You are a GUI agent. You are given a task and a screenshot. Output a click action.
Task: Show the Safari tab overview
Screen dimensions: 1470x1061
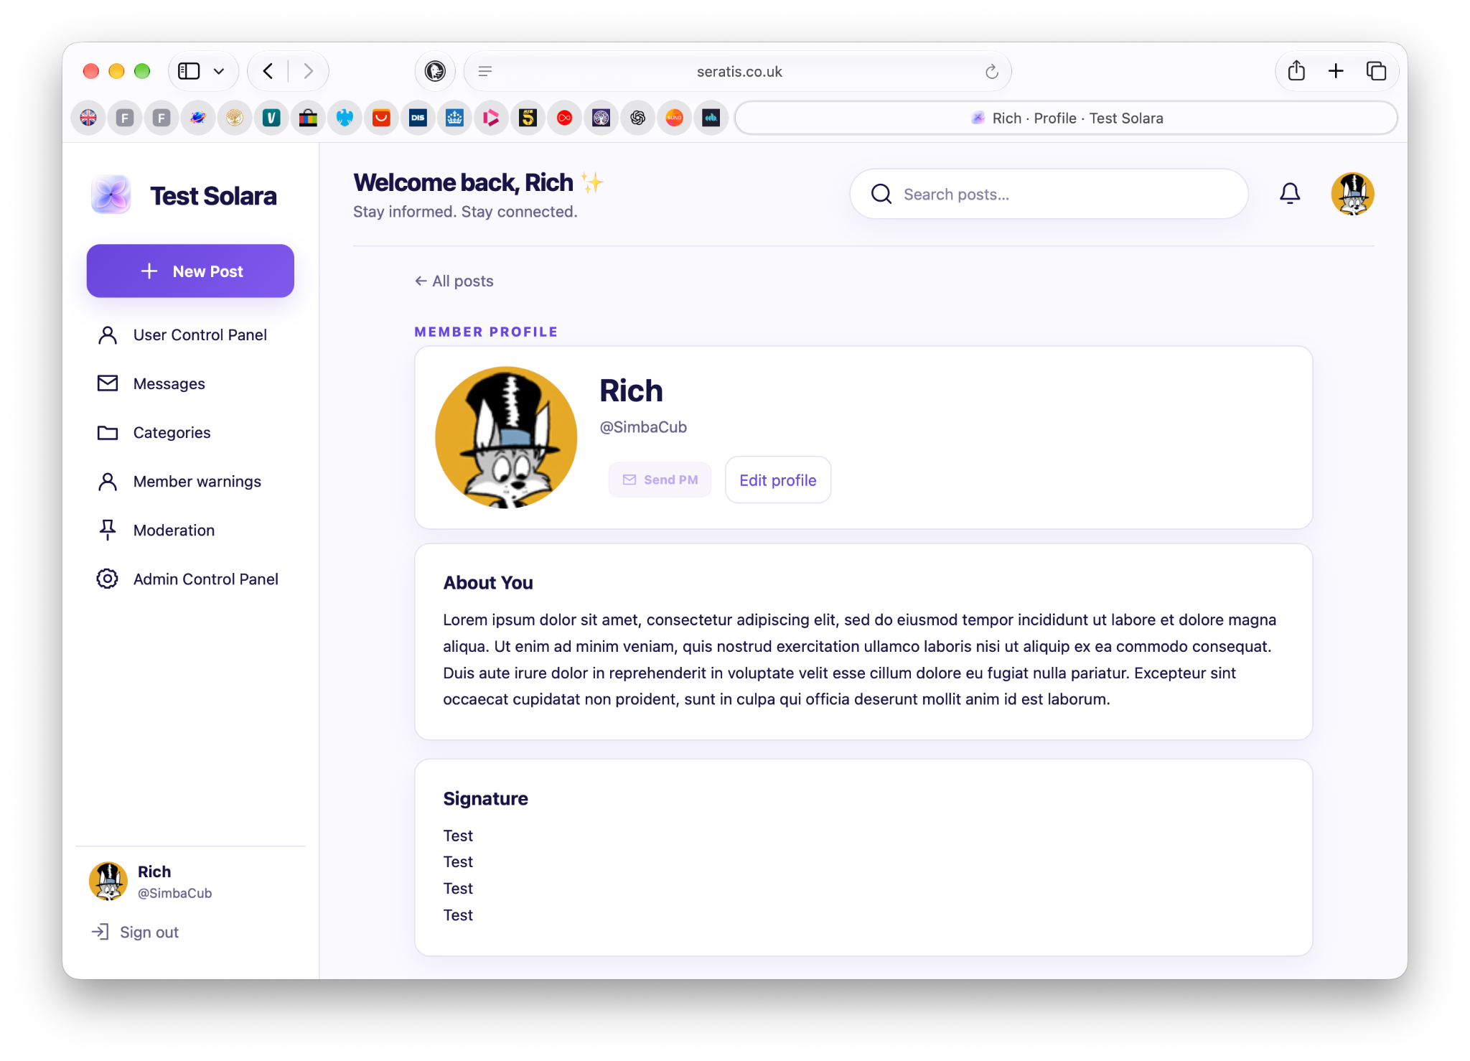pos(1376,71)
